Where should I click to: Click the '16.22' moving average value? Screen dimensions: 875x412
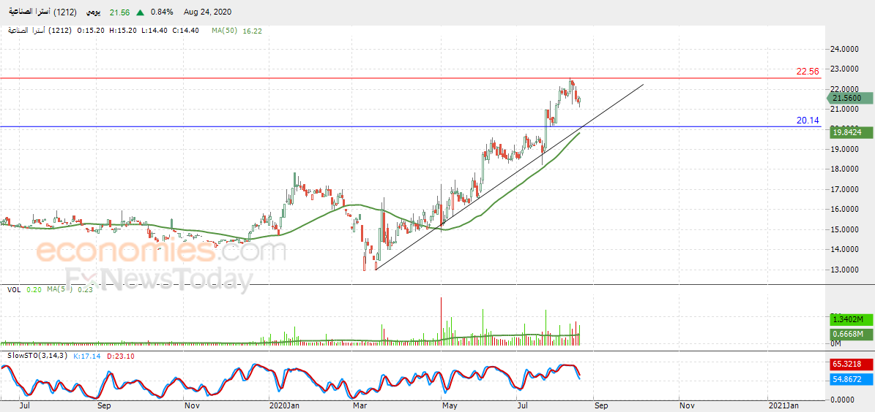pyautogui.click(x=252, y=31)
